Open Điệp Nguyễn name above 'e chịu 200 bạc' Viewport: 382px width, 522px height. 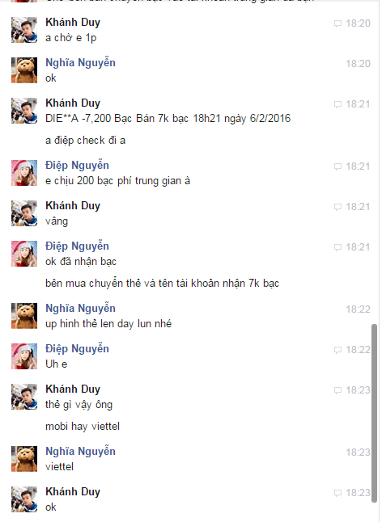point(77,166)
